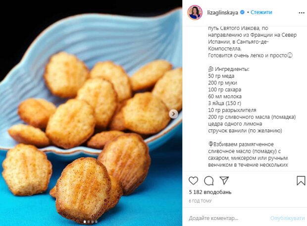Screen dimensions: 307x226
Task: Click the Ингредиенты caption text
Action: coord(232,69)
